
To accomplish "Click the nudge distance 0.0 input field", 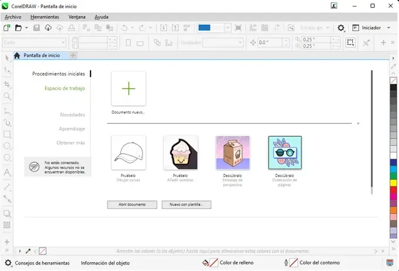I will tap(270, 42).
